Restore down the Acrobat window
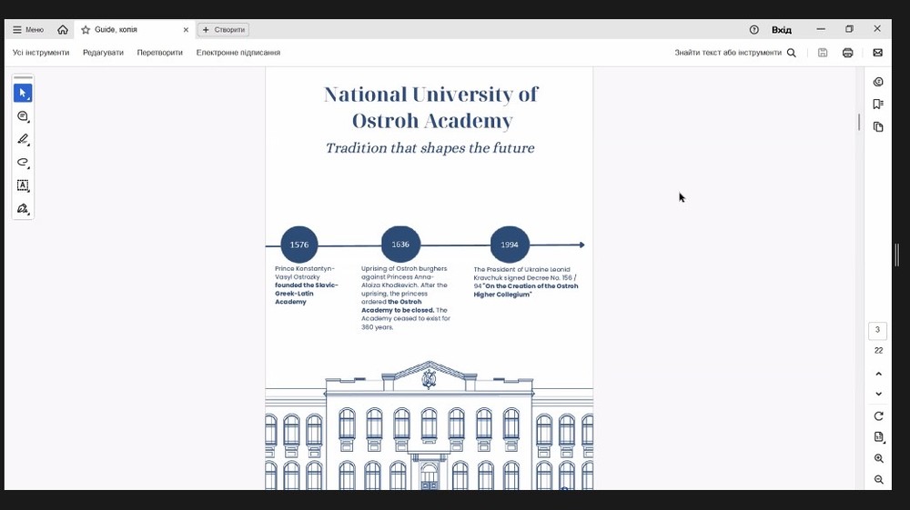Viewport: 910px width, 510px height. point(849,29)
